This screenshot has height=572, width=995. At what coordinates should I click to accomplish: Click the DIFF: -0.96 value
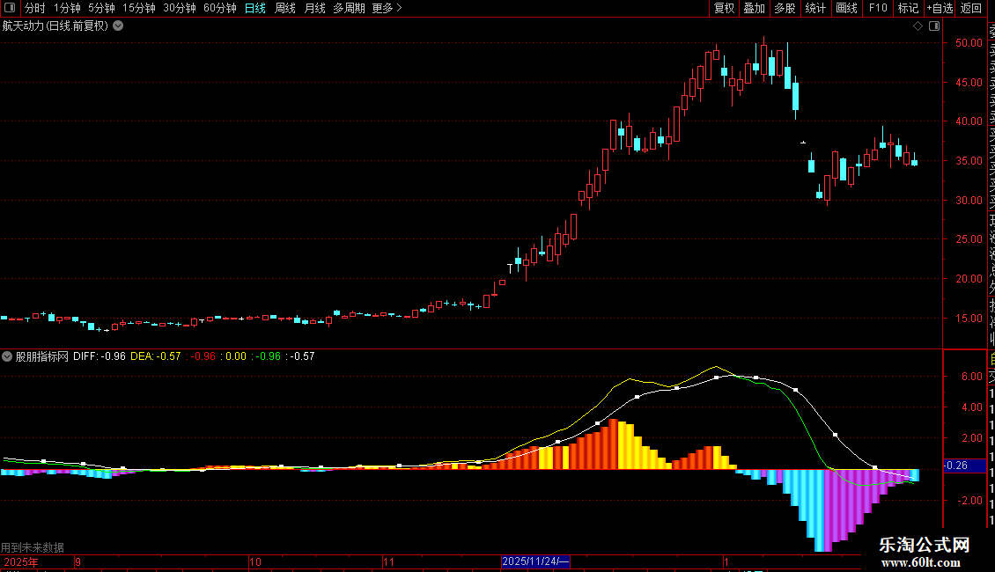coord(99,356)
